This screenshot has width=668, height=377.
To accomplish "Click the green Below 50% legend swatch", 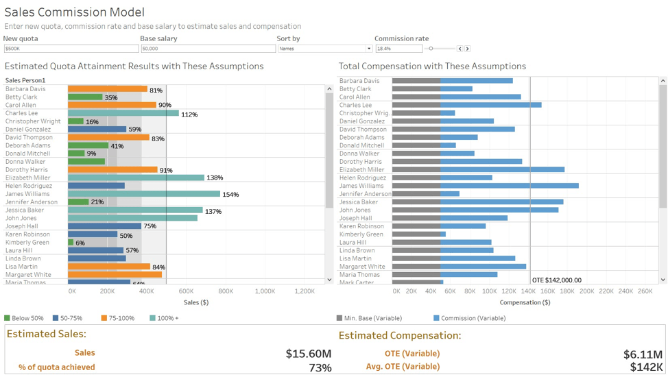I will [x=8, y=318].
